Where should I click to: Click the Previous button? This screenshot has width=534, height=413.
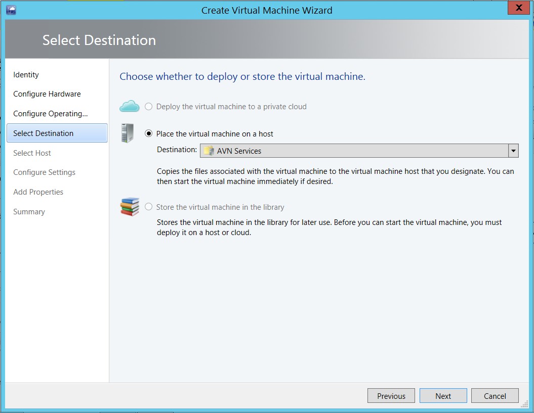coord(391,396)
